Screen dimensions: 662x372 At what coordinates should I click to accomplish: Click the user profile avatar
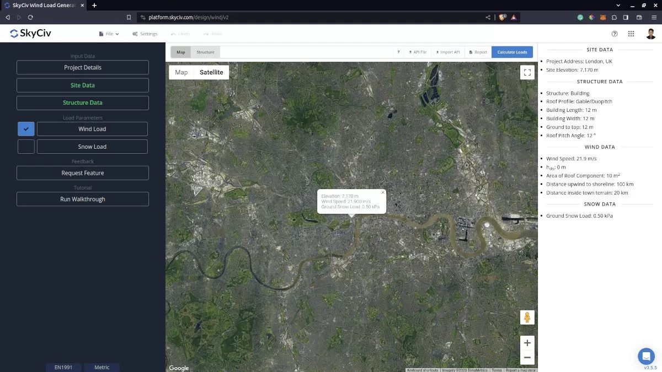[651, 34]
